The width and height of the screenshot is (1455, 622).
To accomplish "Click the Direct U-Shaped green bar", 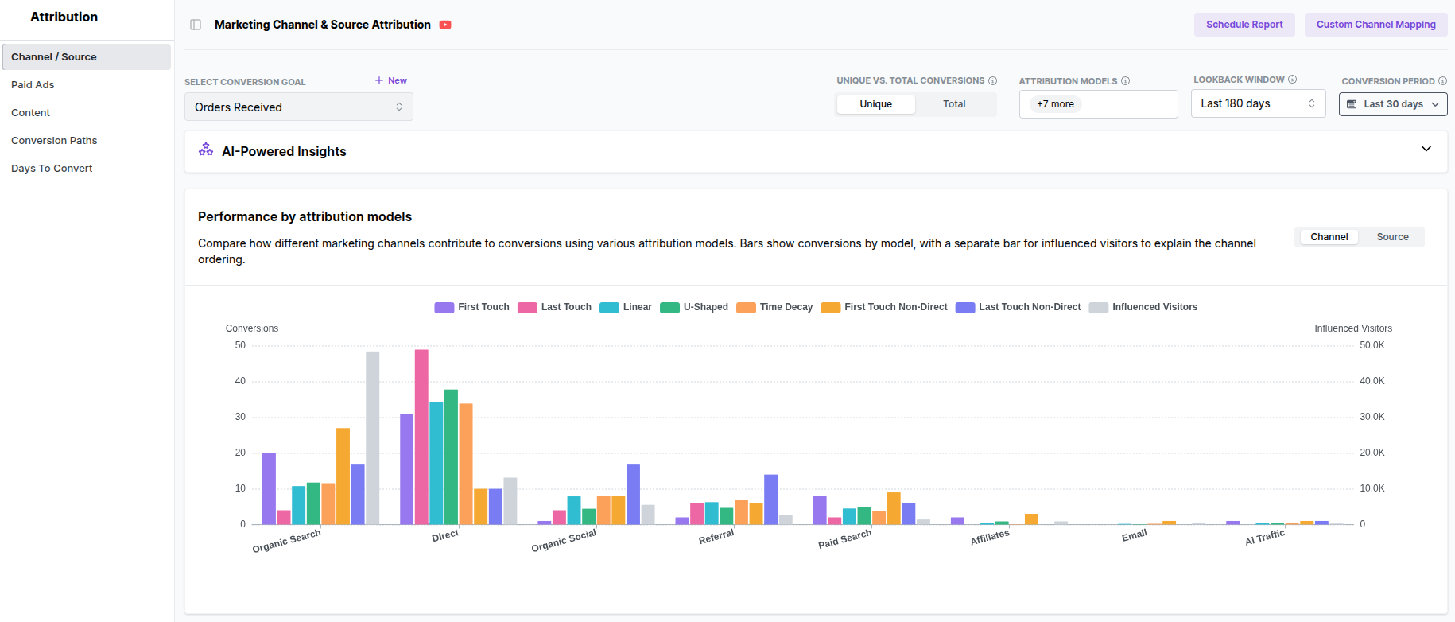I will click(451, 457).
